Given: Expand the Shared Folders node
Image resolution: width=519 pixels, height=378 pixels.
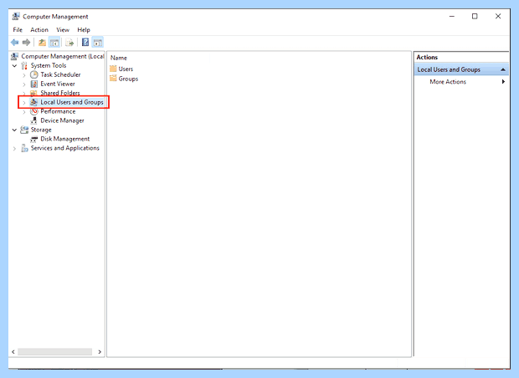Looking at the screenshot, I should coord(23,94).
